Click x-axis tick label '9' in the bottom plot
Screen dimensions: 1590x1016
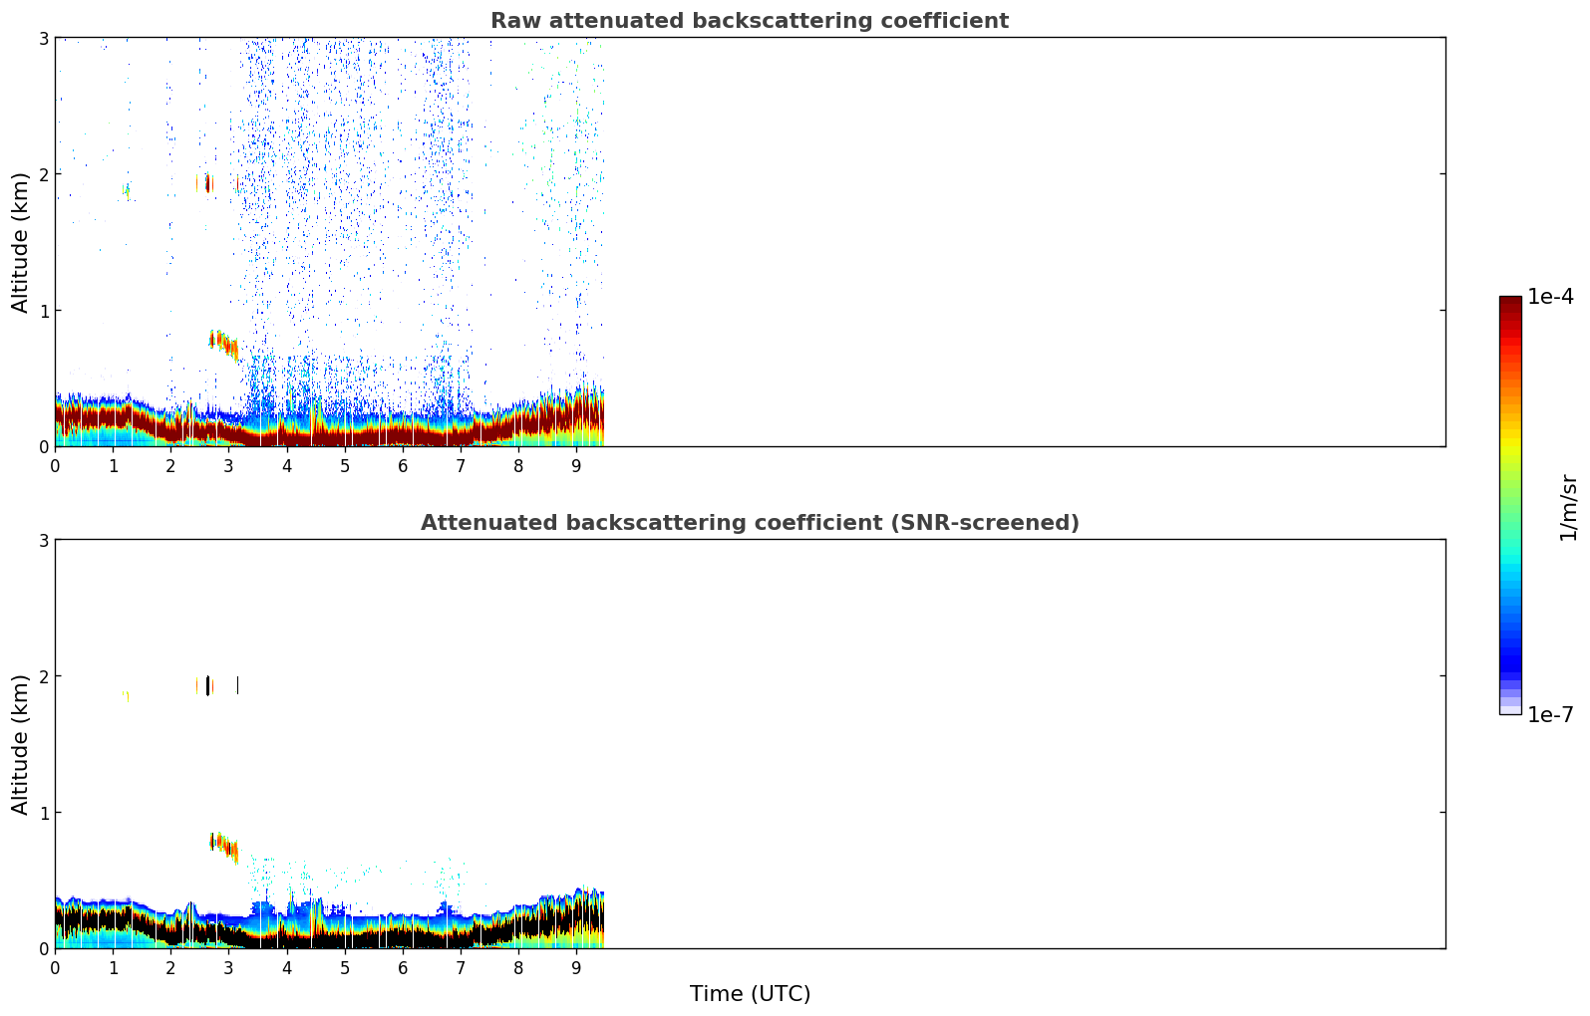[576, 968]
